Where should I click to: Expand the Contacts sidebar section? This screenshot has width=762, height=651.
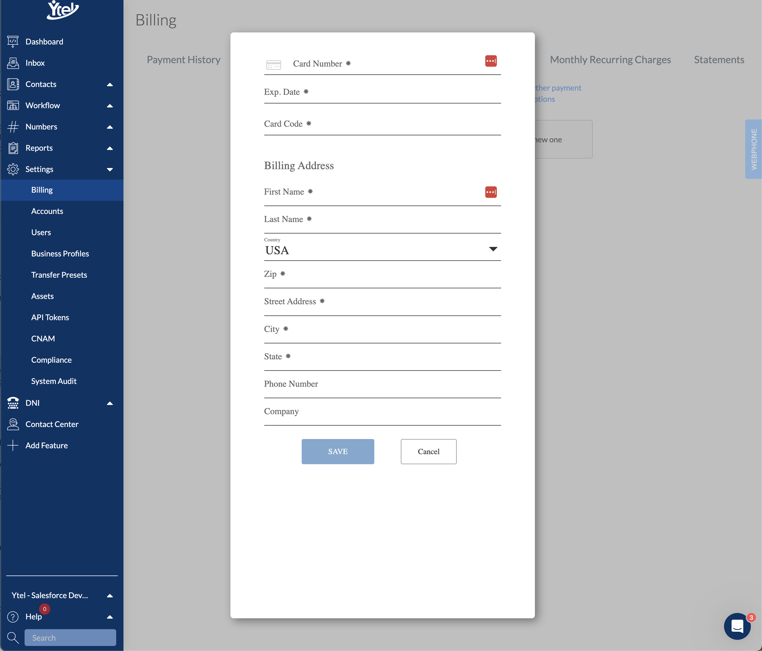[109, 84]
